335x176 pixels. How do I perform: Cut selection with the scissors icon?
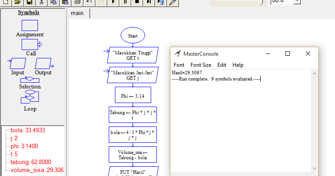tap(42, 2)
